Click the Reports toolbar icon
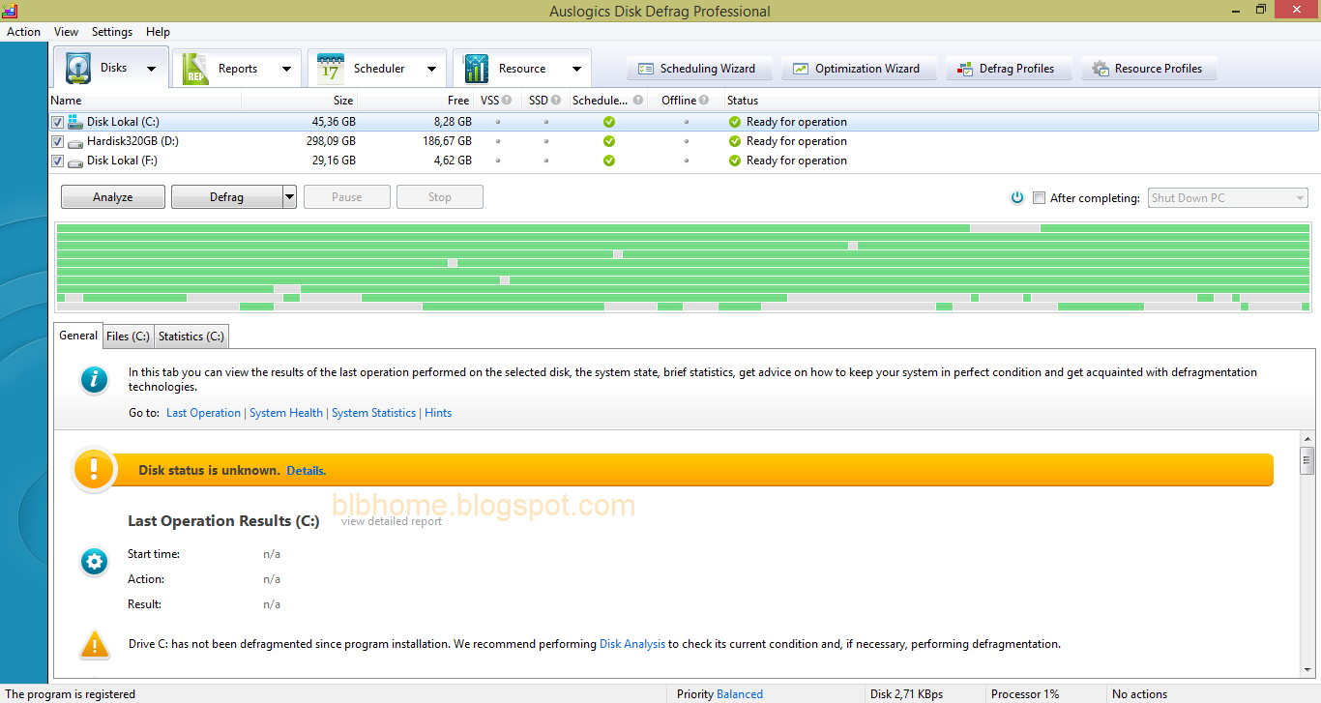 [x=195, y=69]
